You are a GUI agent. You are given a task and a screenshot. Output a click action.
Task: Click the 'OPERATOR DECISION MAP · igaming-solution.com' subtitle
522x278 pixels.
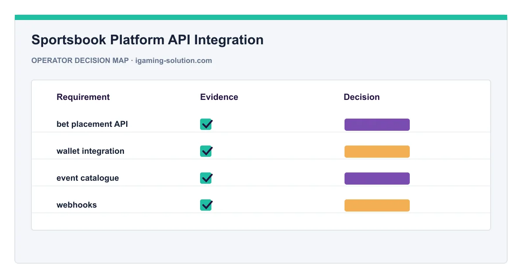[122, 61]
